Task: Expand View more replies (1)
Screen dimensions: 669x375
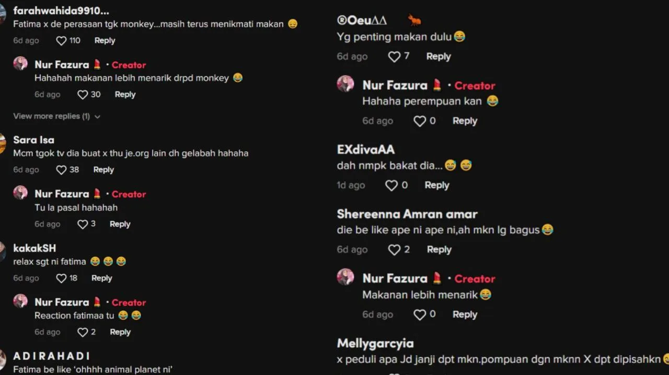Action: 56,116
